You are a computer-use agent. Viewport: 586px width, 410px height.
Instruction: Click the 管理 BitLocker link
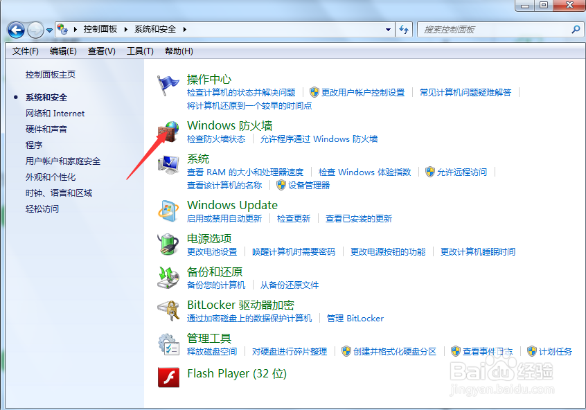(355, 319)
